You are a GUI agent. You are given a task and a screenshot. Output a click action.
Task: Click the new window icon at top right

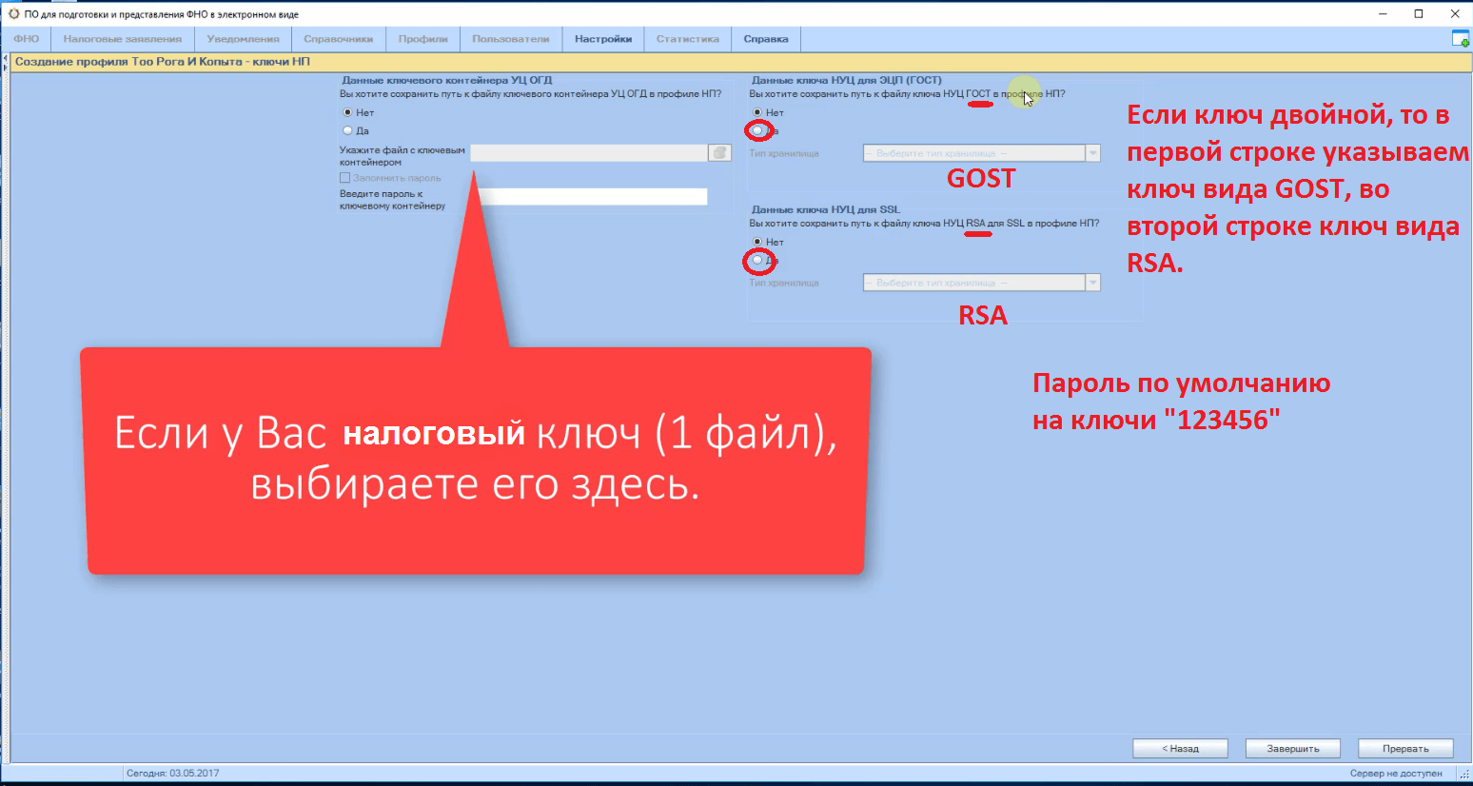click(1460, 39)
